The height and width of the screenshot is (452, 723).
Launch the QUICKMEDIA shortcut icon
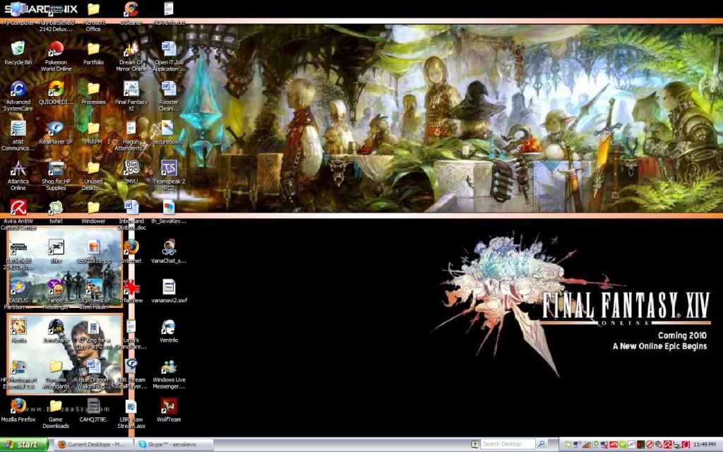click(56, 88)
